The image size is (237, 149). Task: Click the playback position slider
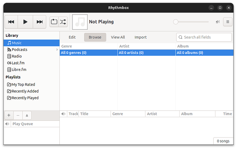coord(192,22)
